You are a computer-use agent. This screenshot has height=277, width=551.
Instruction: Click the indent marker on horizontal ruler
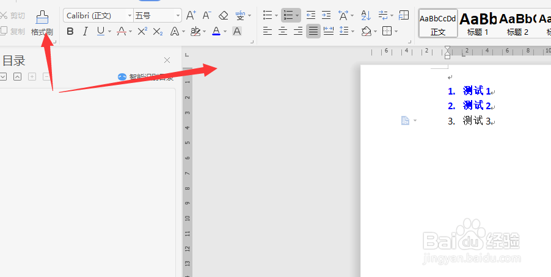click(x=447, y=52)
